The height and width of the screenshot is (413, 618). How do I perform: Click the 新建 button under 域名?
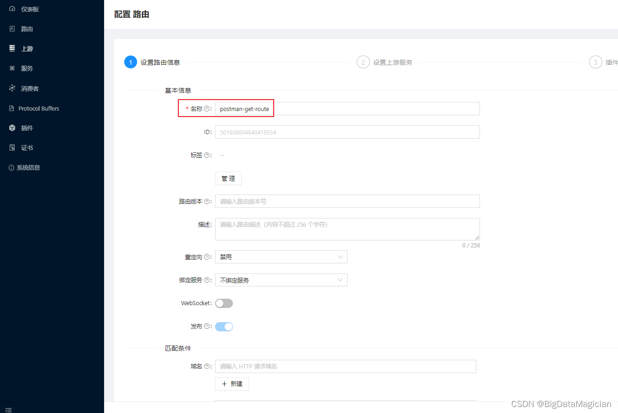232,384
